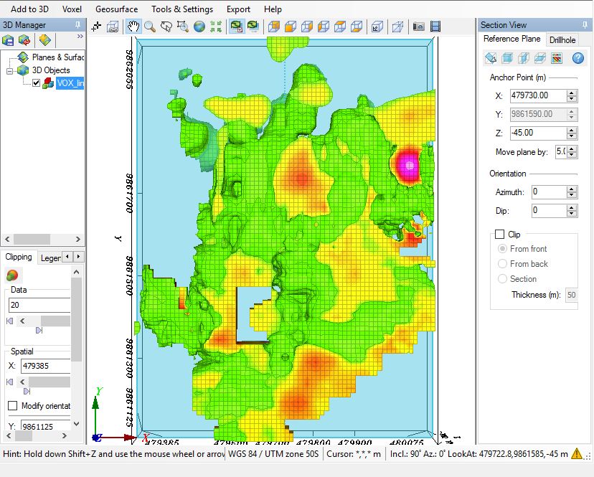Switch to the Drillhole tab
Viewport: 594px width, 477px height.
point(562,39)
